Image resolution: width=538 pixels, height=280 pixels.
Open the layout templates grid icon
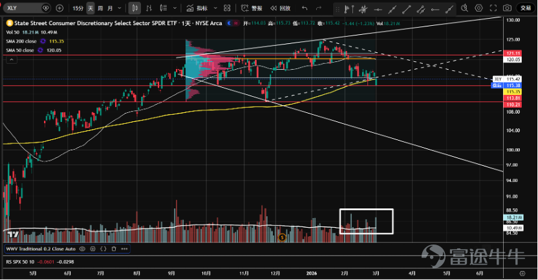pyautogui.click(x=227, y=8)
